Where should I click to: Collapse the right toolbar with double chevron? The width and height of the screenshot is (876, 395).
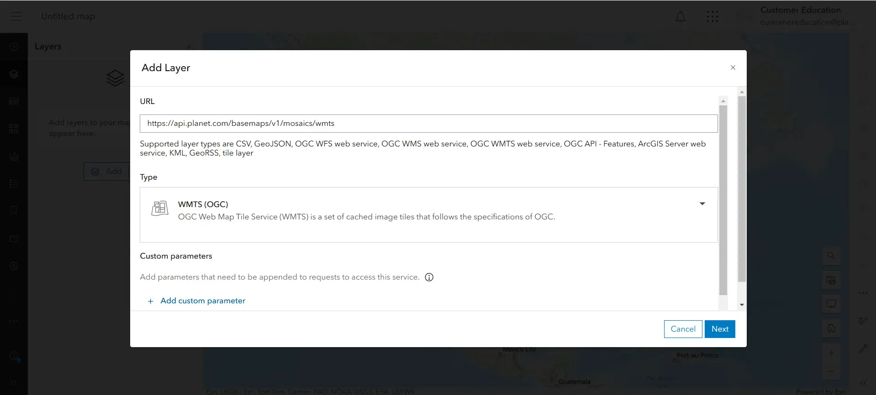point(863,383)
